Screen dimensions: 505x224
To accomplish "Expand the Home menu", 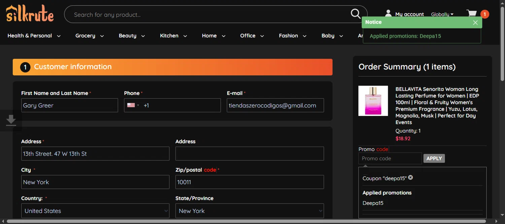I will click(x=213, y=36).
